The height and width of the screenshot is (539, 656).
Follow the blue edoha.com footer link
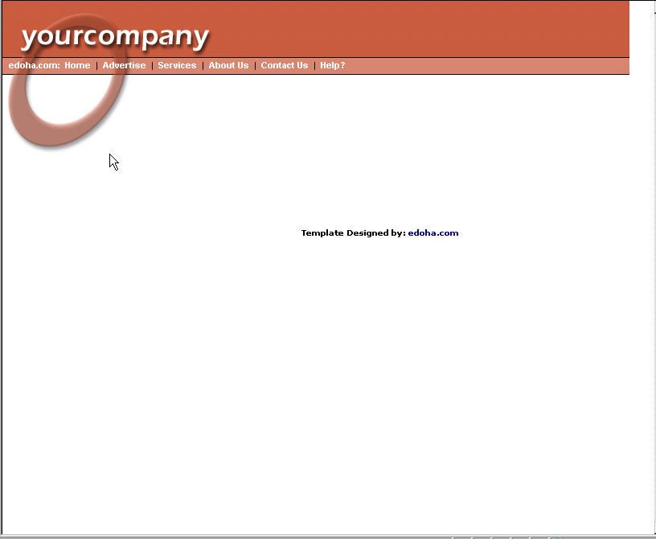pyautogui.click(x=433, y=232)
